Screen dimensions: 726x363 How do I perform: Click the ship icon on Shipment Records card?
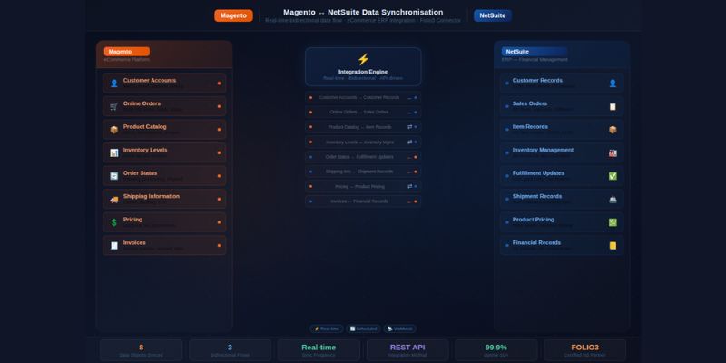613,200
